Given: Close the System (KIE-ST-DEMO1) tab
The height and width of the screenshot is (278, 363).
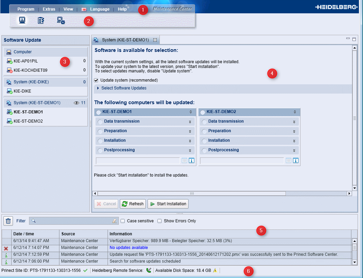Looking at the screenshot, I should (x=155, y=40).
